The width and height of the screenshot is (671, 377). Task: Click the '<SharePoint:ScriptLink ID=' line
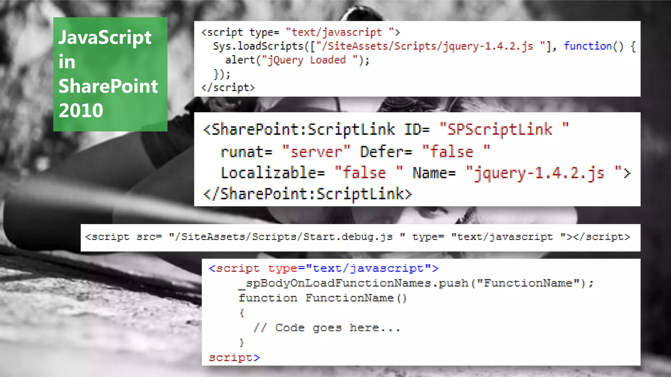click(x=386, y=129)
